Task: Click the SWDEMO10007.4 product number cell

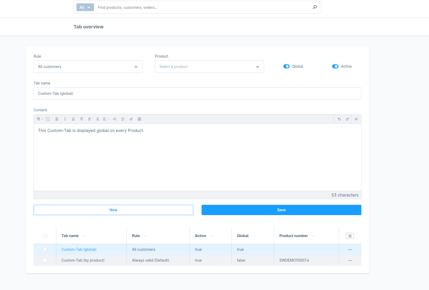Action: click(294, 260)
